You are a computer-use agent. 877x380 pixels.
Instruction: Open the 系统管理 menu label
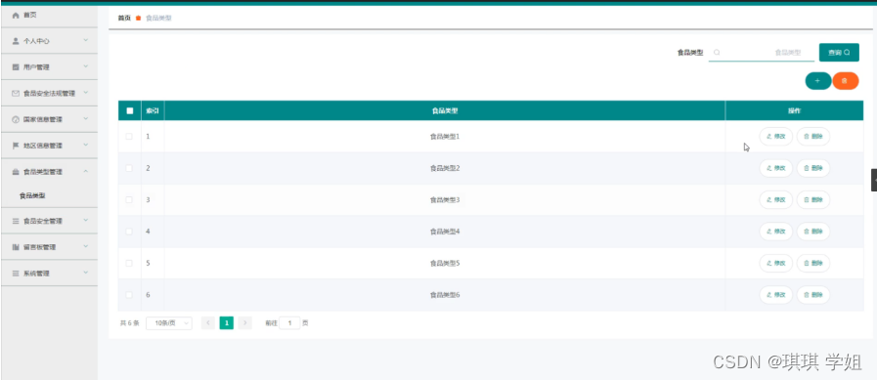(36, 274)
